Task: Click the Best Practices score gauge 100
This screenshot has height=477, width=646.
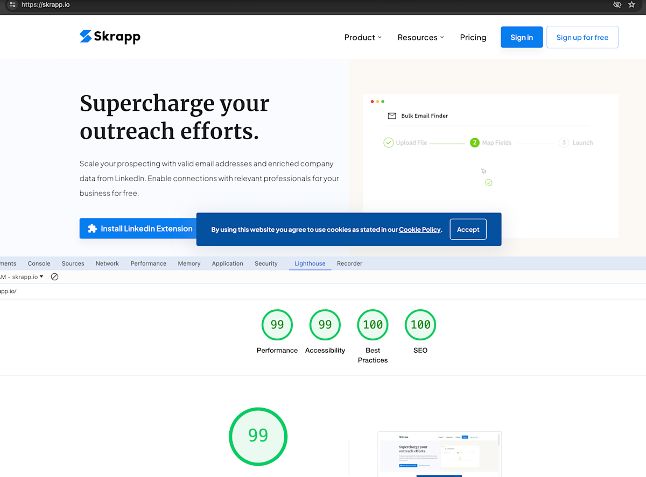Action: click(373, 325)
